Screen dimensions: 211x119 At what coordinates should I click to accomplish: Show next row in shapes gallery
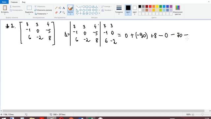coord(99,10)
